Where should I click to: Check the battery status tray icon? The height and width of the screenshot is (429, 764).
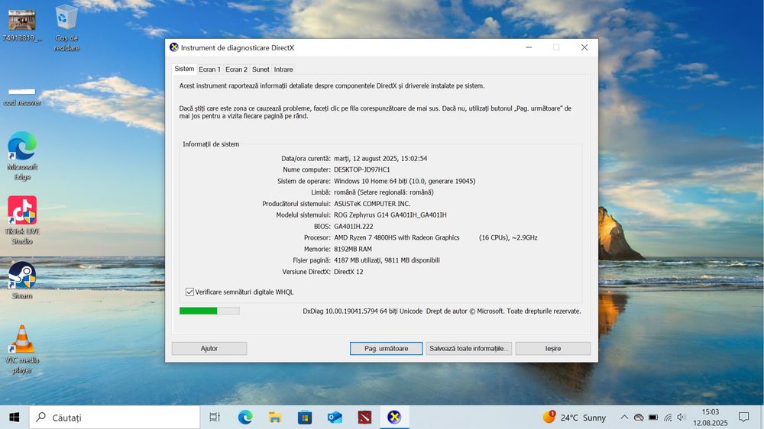click(653, 418)
